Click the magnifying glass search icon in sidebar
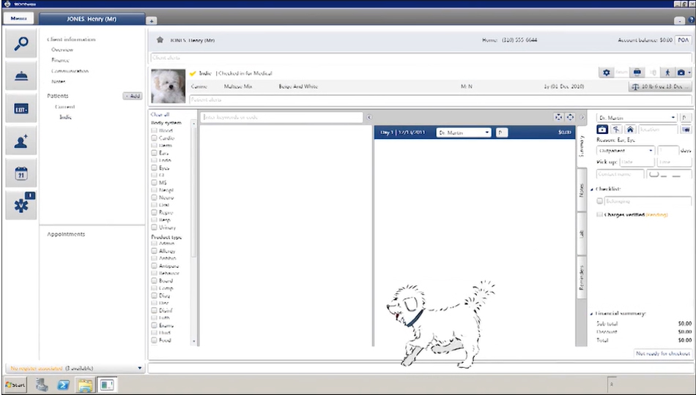Screen dimensions: 696x395 pos(21,43)
